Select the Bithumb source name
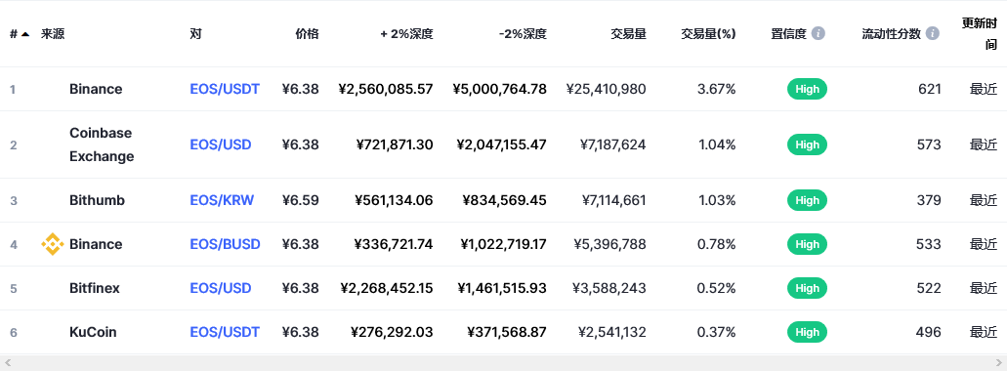Screen dimensions: 1007x371 pos(97,200)
